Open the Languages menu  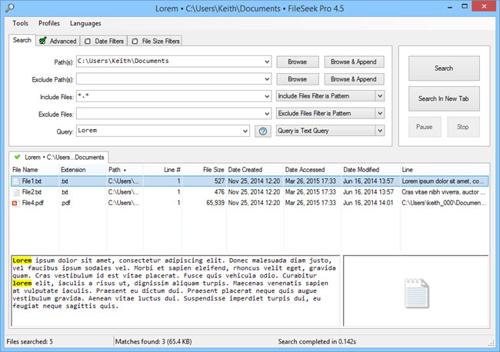(85, 23)
